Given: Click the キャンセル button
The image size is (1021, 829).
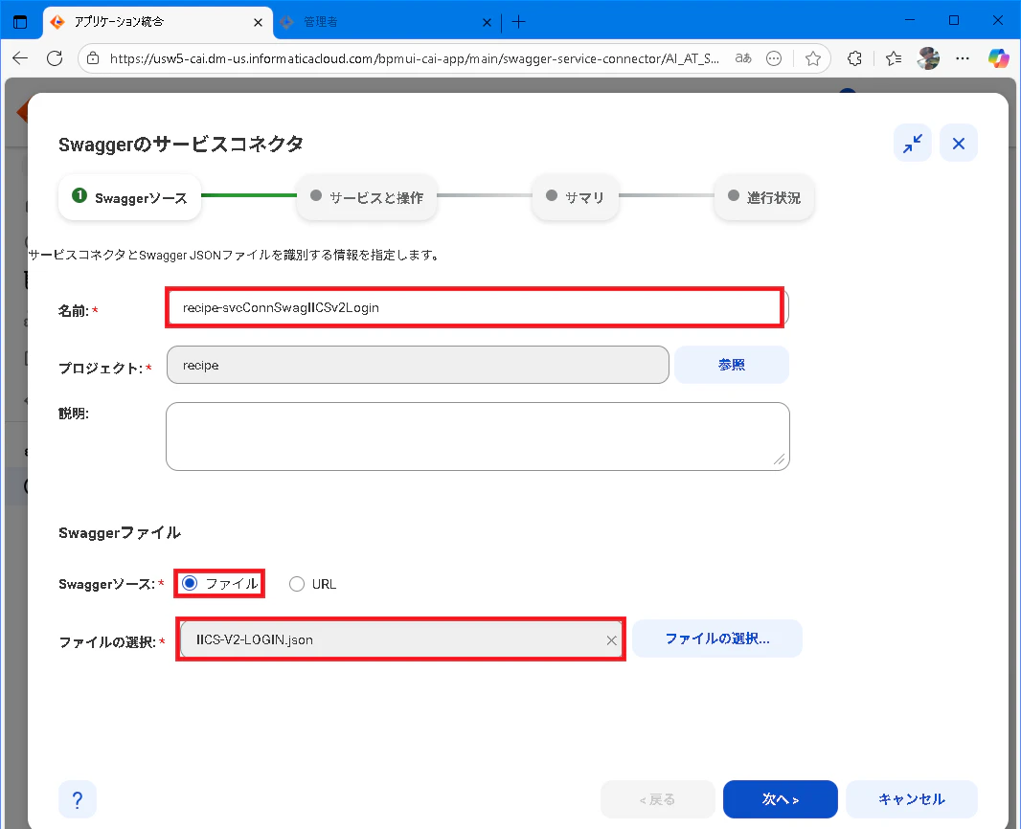Looking at the screenshot, I should [x=912, y=799].
